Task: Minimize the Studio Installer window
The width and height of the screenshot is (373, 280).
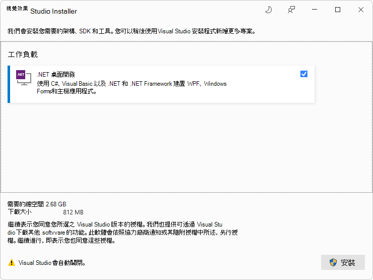Action: [315, 10]
